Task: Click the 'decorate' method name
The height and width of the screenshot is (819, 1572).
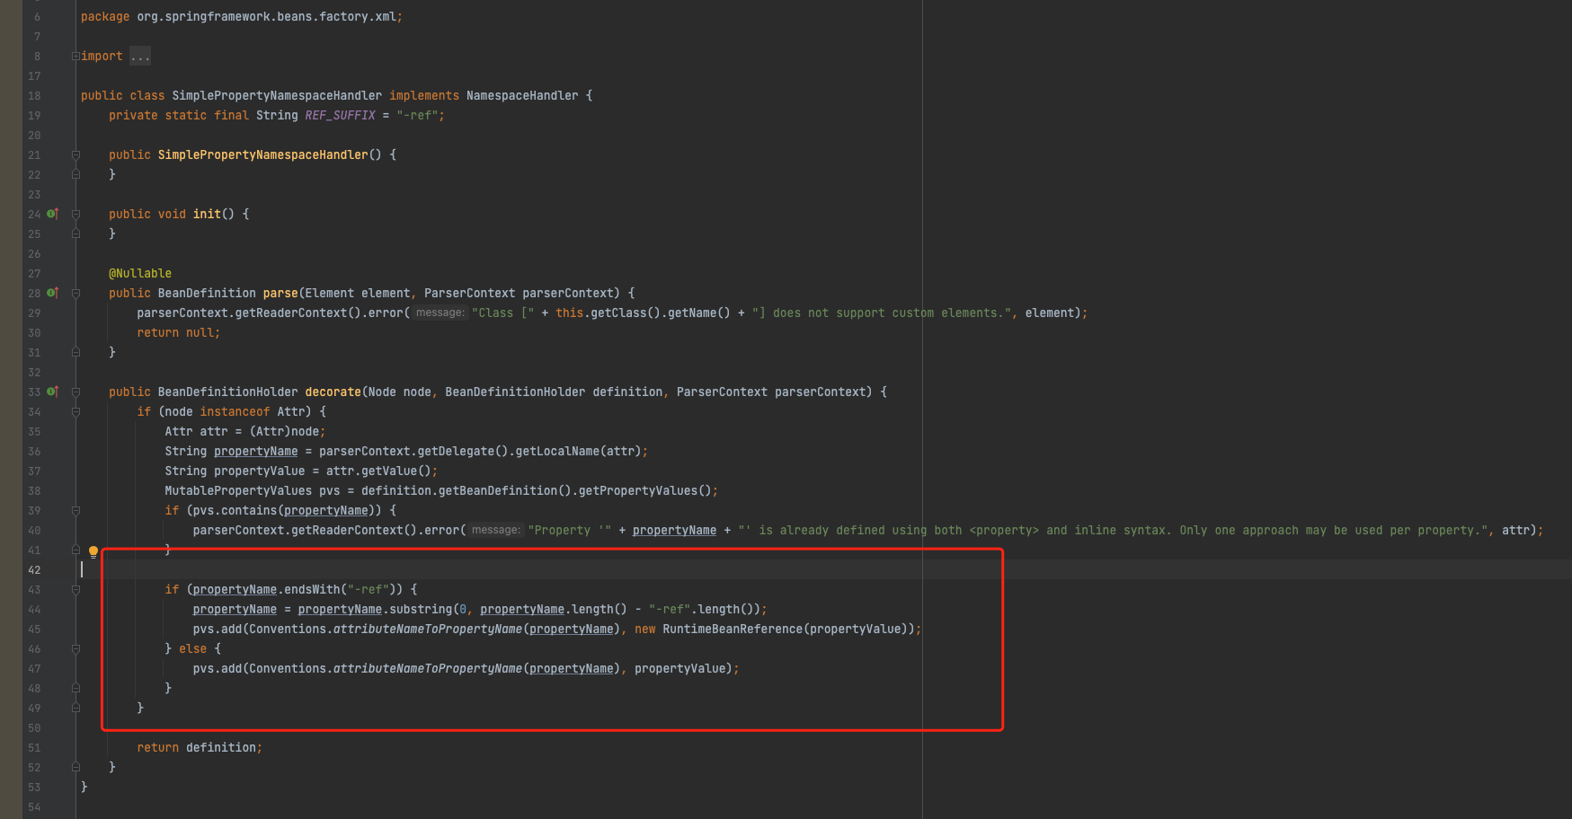Action: point(333,392)
